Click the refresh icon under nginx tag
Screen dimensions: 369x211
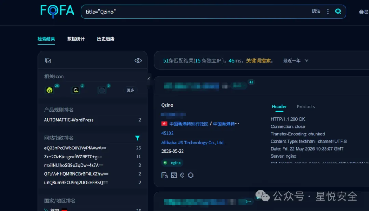191,175
